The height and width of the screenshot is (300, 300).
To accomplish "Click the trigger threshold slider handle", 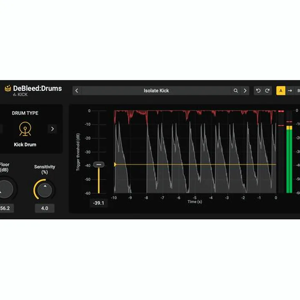I will [x=99, y=165].
